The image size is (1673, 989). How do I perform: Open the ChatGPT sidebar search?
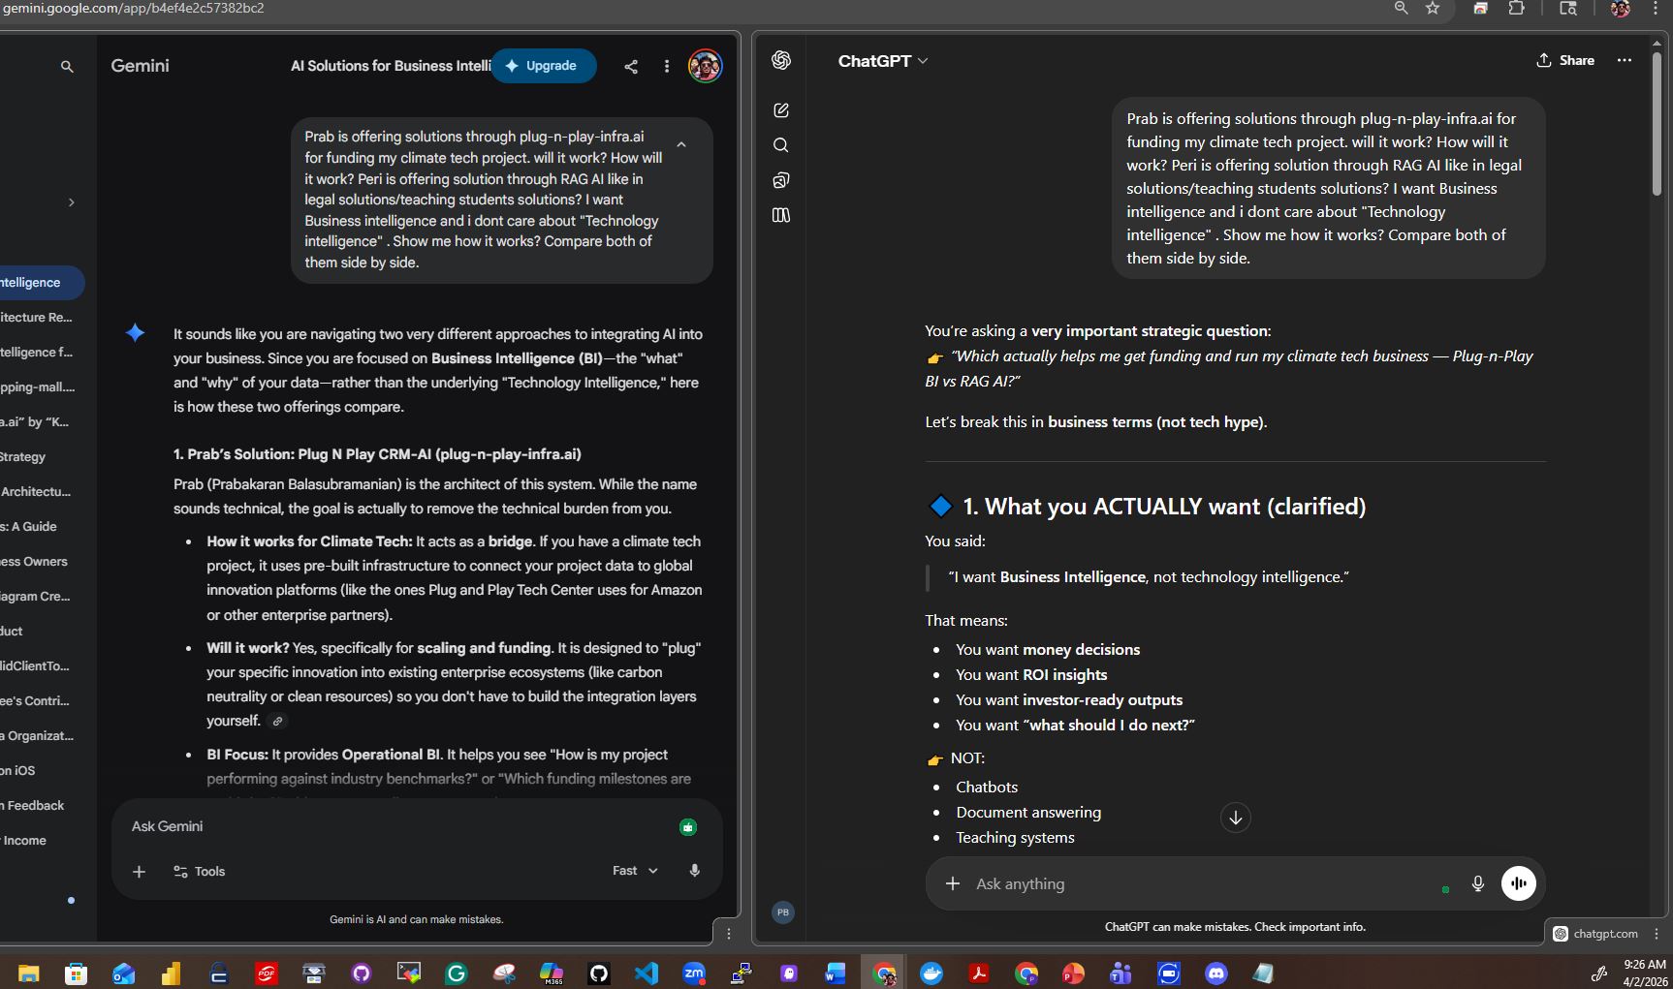781,145
